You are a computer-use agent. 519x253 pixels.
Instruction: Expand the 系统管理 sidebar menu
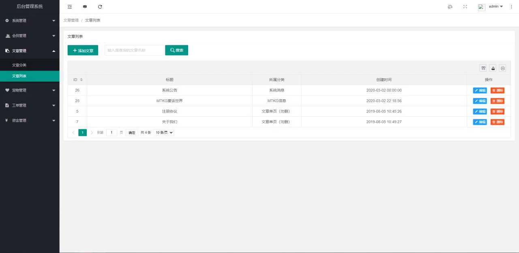(30, 21)
